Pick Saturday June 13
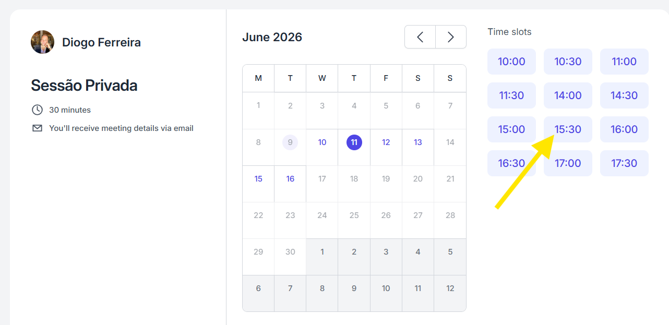Viewport: 669px width, 325px height. click(x=418, y=142)
